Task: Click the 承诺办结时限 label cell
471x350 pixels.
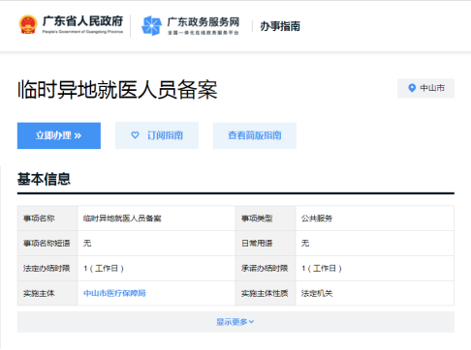Action: click(266, 268)
